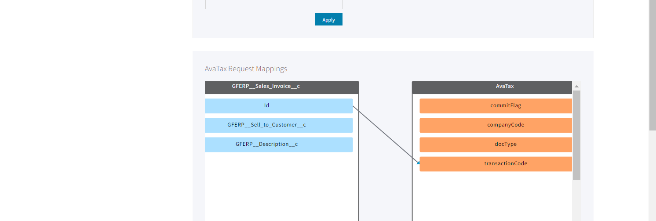Click the AvaTax Request Mappings heading
The height and width of the screenshot is (221, 656).
246,69
